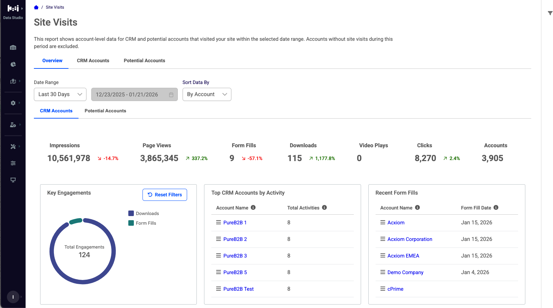Image resolution: width=553 pixels, height=308 pixels.
Task: Click the menu icon beside cPrime
Action: tap(383, 289)
